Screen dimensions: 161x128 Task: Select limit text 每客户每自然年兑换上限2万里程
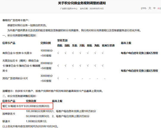139,71
